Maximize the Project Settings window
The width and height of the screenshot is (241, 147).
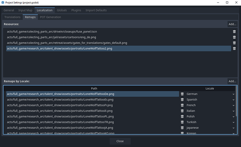click(x=227, y=2)
